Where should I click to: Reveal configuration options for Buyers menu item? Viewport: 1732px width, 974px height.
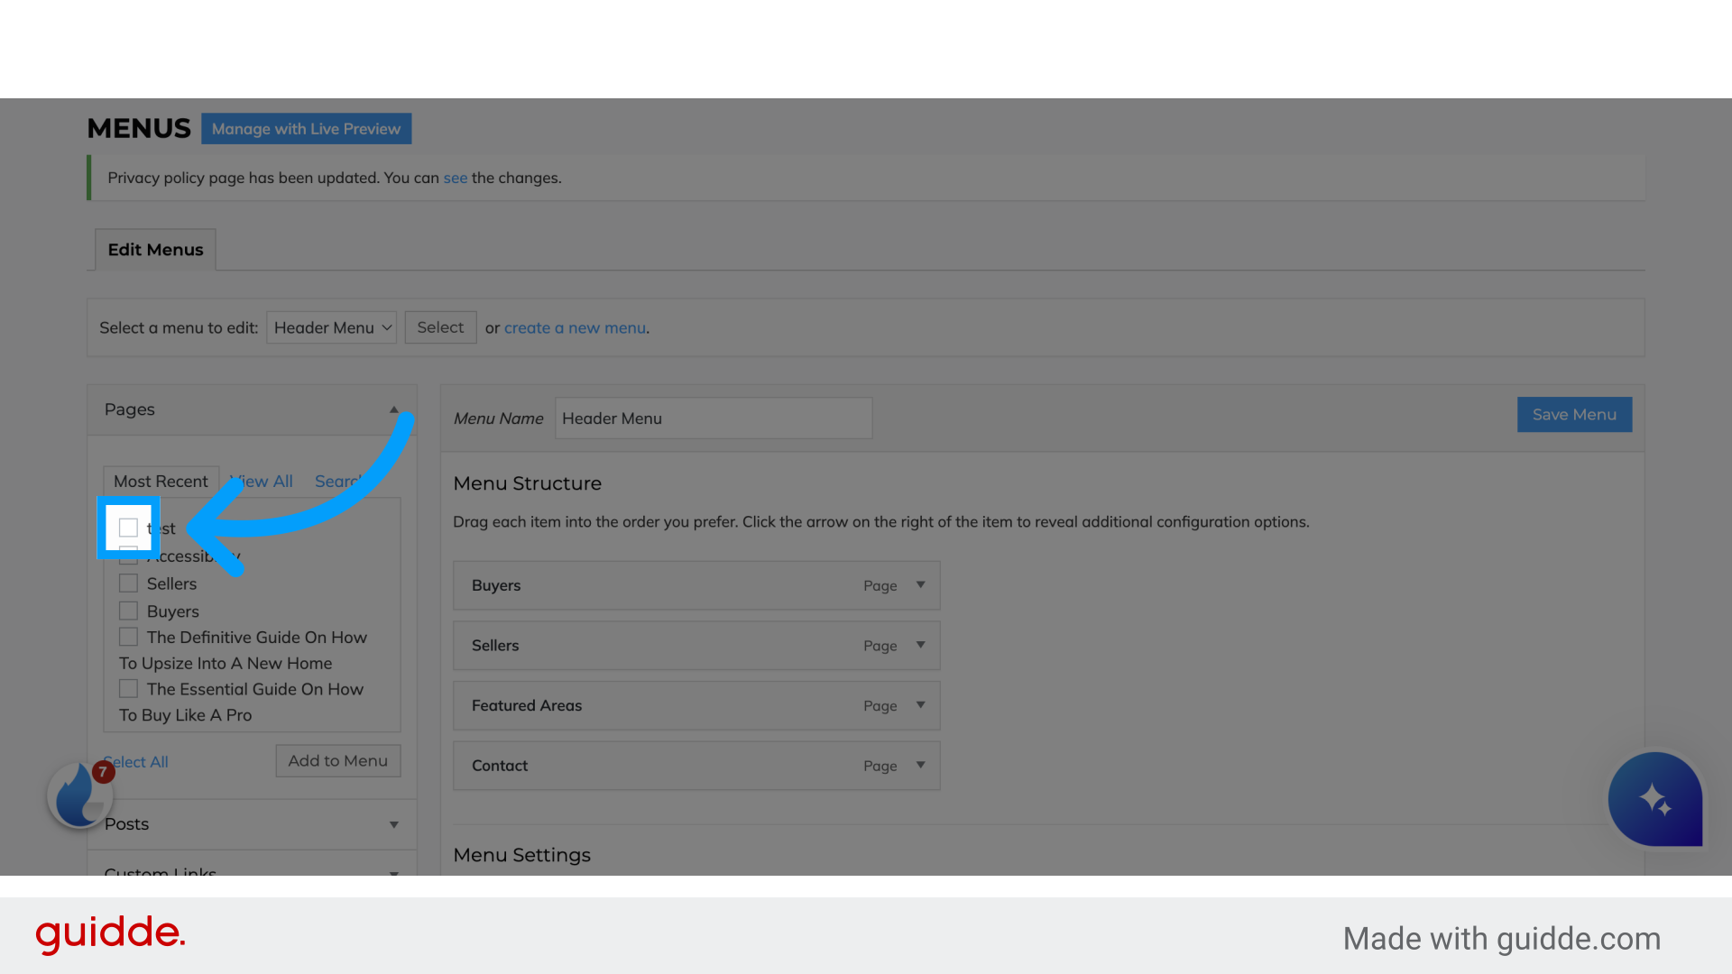(920, 584)
